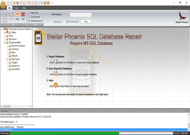Collapse the root database tree node

(2, 29)
